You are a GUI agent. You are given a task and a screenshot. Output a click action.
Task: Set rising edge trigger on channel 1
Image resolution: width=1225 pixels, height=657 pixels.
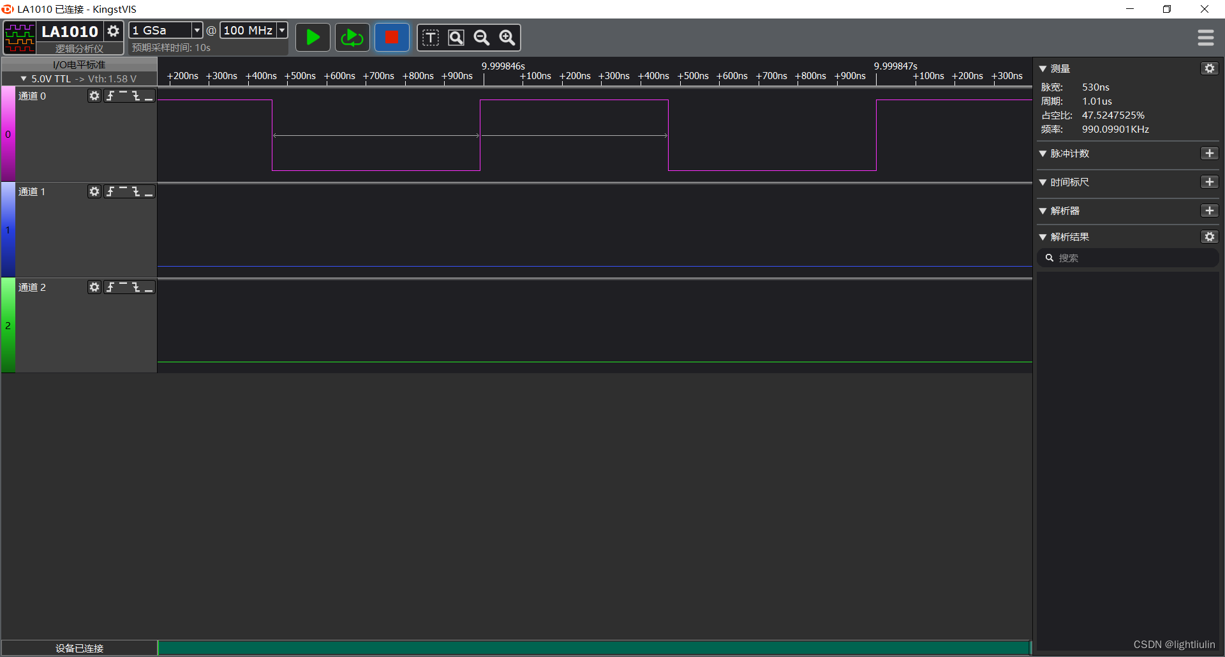(x=110, y=191)
